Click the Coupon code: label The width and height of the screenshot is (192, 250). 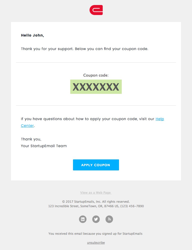point(96,75)
